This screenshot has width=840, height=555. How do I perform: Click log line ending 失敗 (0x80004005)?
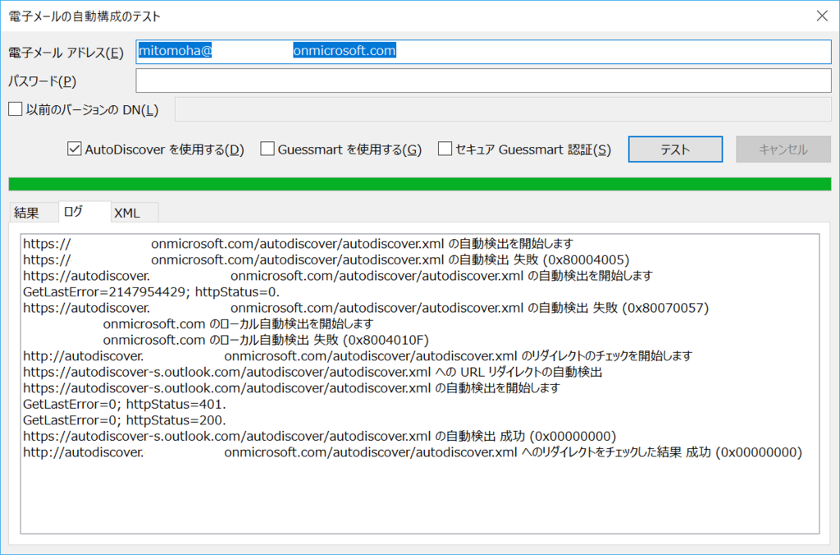(x=326, y=259)
